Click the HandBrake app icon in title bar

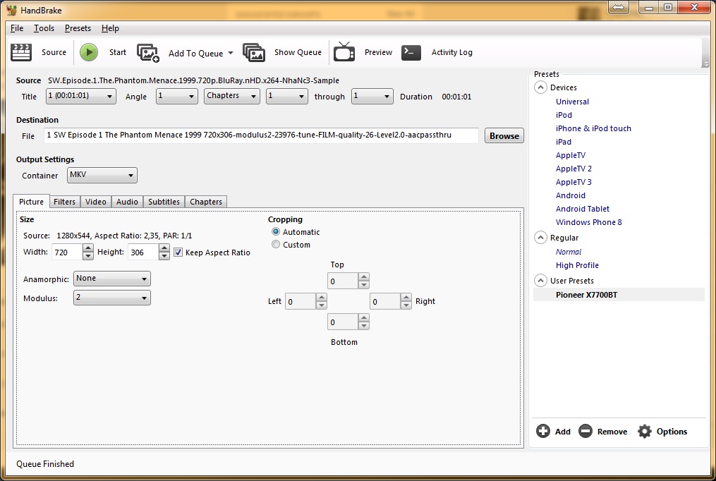11,10
